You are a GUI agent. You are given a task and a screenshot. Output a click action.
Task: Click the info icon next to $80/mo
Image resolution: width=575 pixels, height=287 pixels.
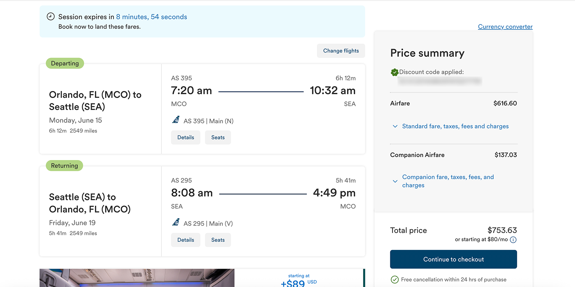click(514, 240)
